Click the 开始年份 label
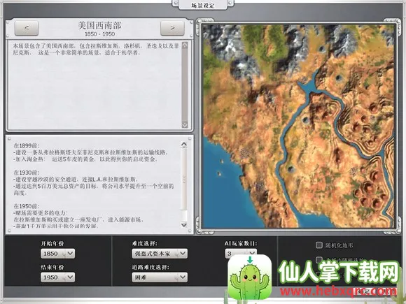The height and width of the screenshot is (304, 406). (52, 243)
